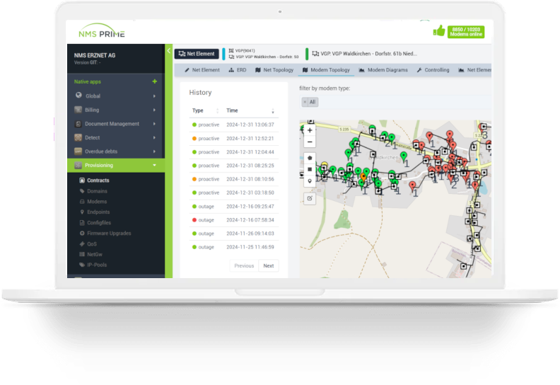Zoom out on the map
Screen dimensions: 560x385
pyautogui.click(x=310, y=142)
